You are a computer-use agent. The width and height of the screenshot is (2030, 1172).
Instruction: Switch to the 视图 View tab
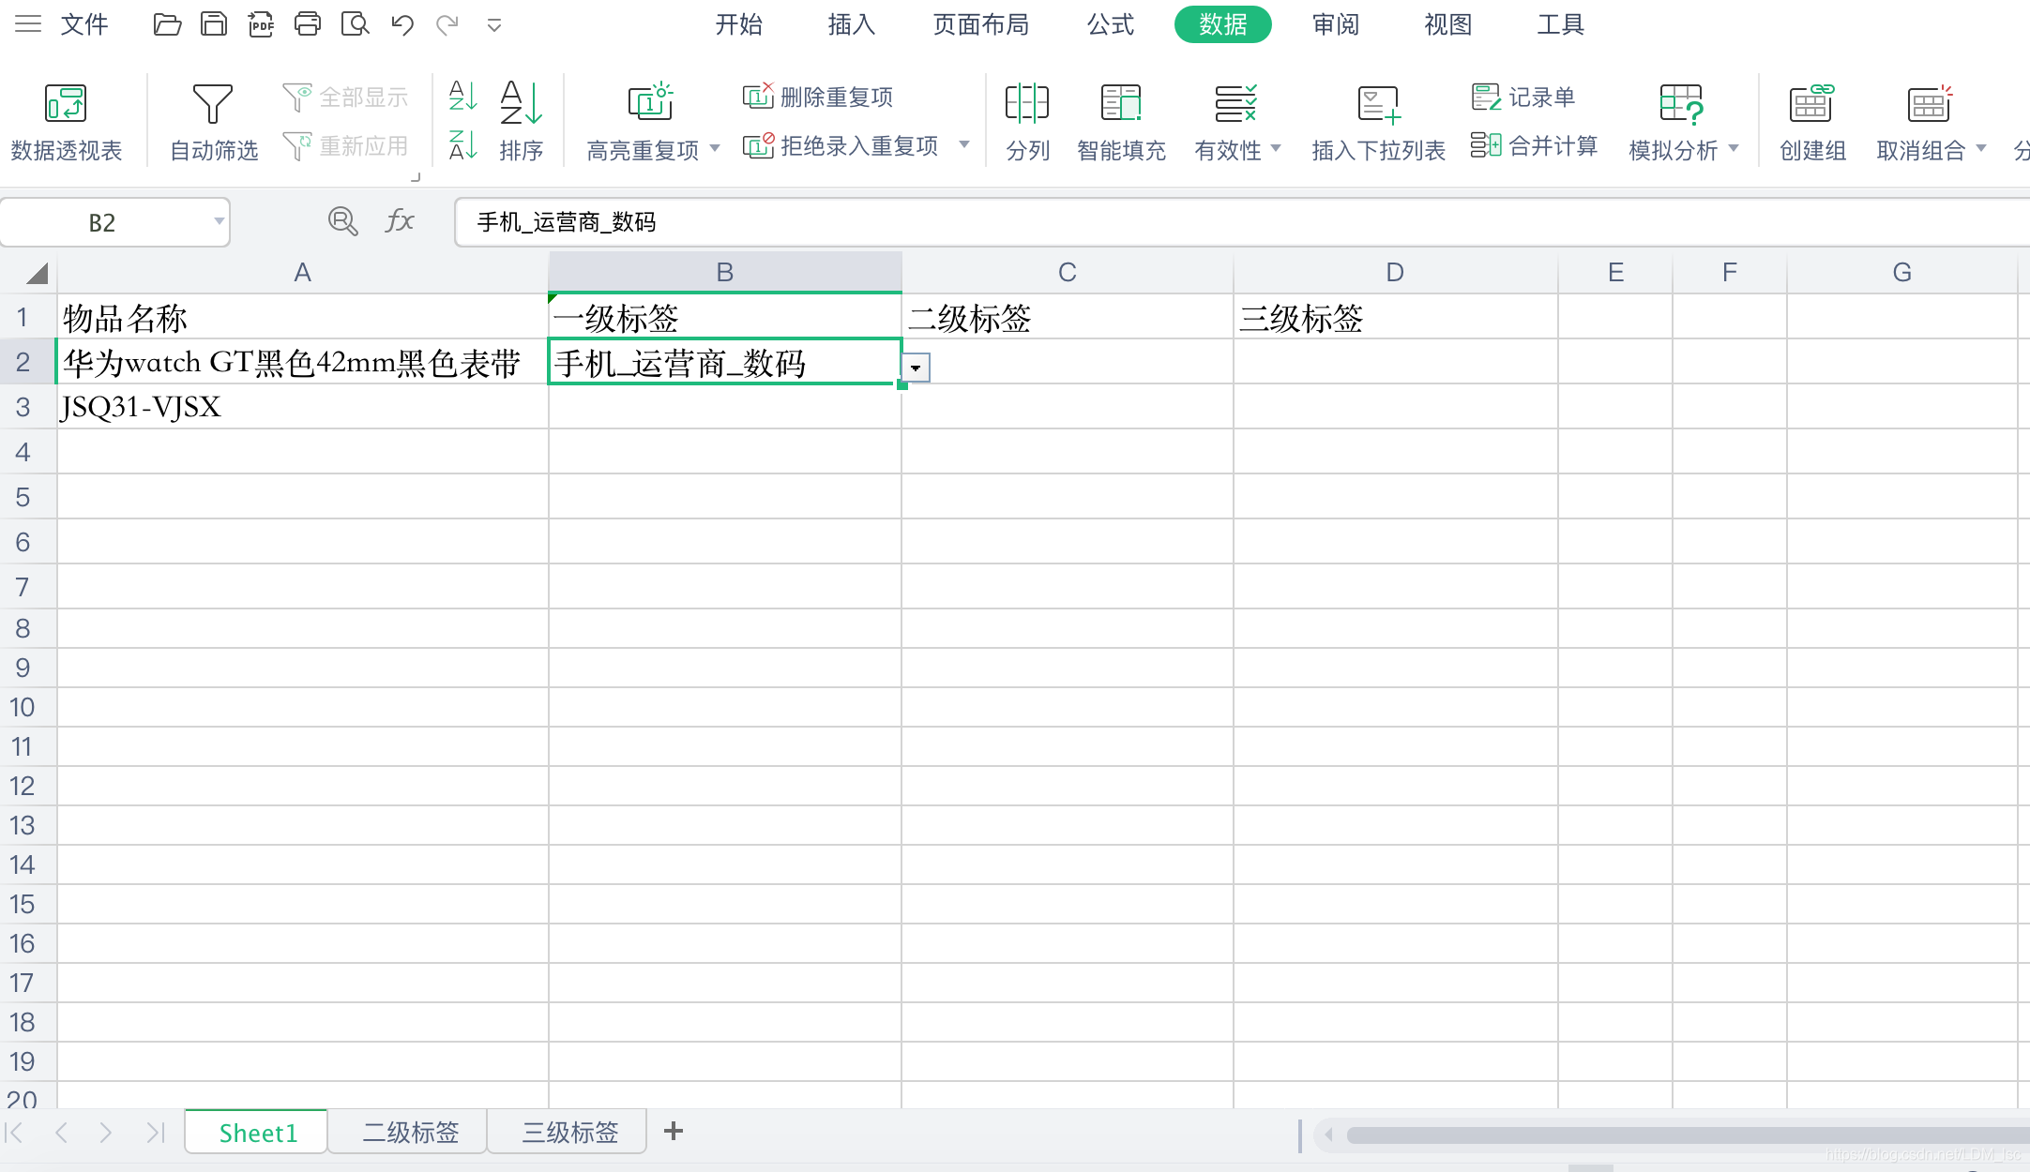coord(1448,24)
